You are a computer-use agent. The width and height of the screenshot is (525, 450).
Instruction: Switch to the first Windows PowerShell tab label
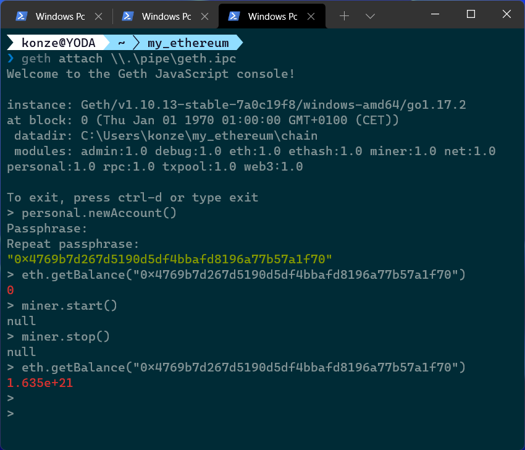point(60,17)
